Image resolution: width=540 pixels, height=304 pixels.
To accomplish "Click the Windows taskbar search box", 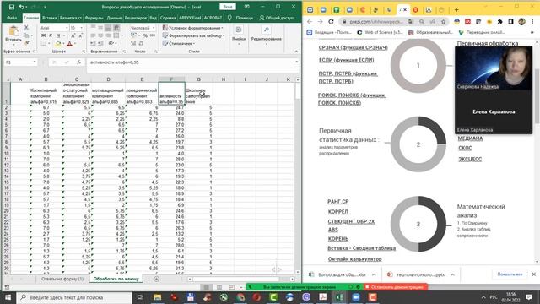I will tap(74, 297).
